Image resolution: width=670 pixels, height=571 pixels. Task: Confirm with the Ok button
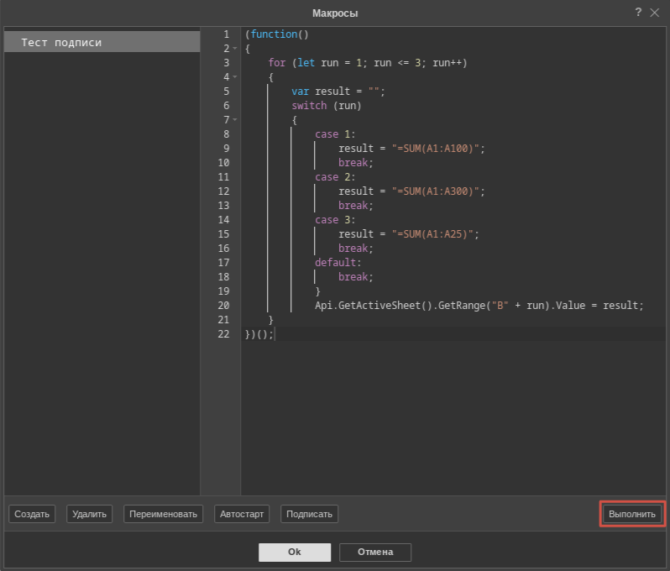295,553
